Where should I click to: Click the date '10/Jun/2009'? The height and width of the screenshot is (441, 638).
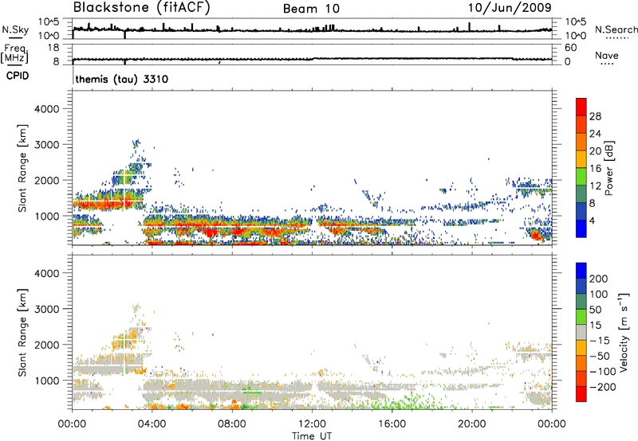[510, 8]
